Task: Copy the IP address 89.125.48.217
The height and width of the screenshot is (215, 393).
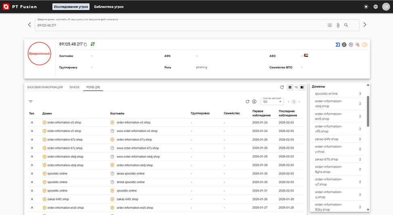Action: [86, 44]
